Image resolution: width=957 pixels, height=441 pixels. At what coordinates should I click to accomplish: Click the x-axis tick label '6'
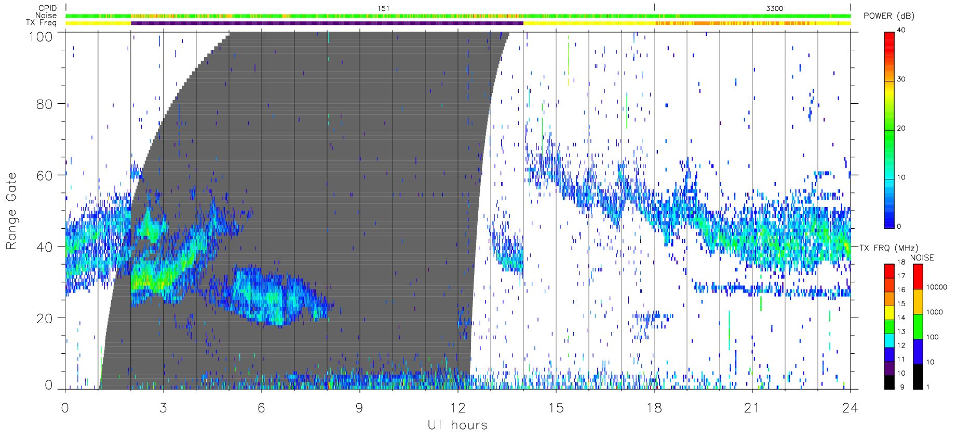coord(261,408)
